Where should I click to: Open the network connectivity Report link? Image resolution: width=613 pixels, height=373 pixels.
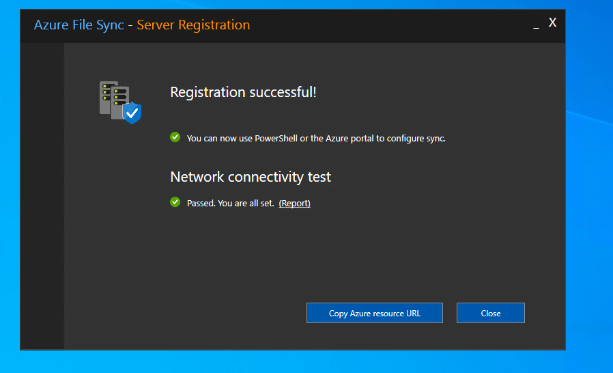[x=295, y=203]
